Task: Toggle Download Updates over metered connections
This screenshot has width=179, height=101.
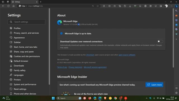Action: [160, 41]
